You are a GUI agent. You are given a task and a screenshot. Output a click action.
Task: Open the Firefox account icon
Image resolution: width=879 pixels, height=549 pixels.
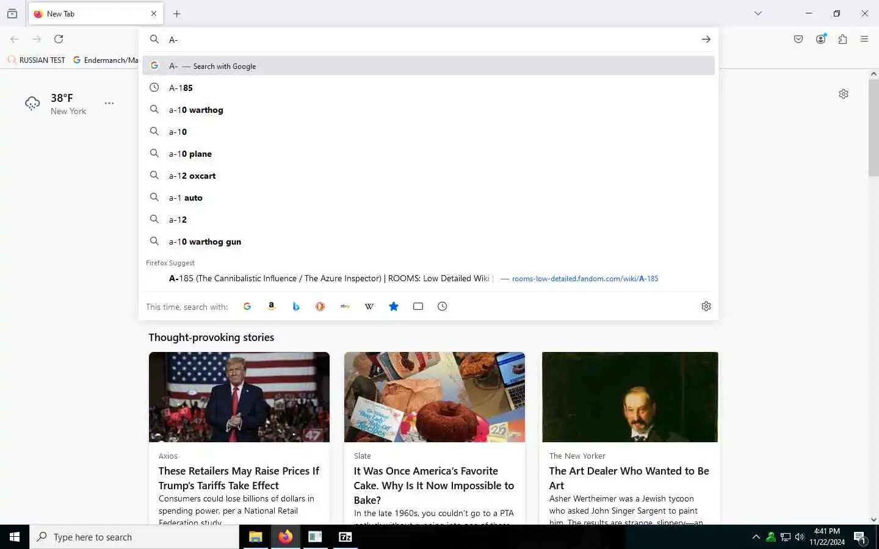pyautogui.click(x=821, y=39)
